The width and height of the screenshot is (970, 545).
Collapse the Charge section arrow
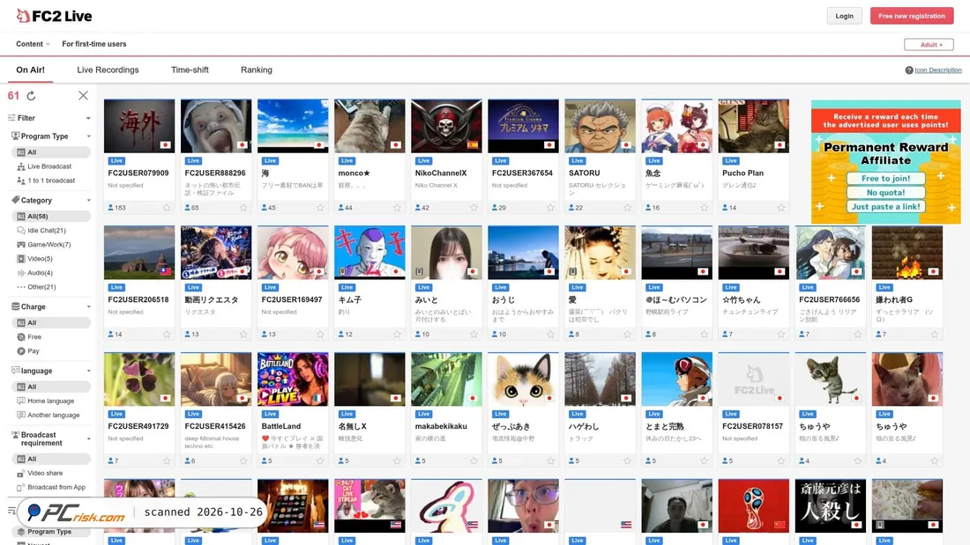(x=88, y=306)
